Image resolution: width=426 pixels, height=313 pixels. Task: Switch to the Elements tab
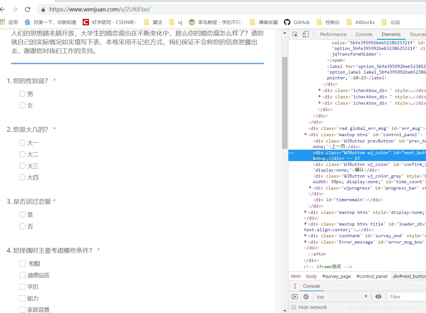tap(391, 34)
